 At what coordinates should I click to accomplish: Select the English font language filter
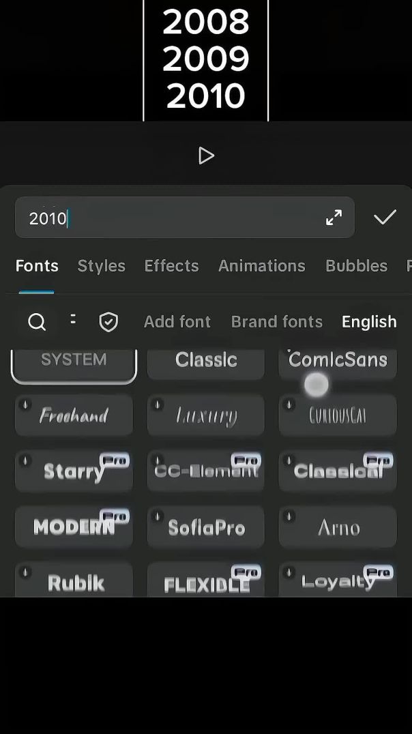click(369, 322)
